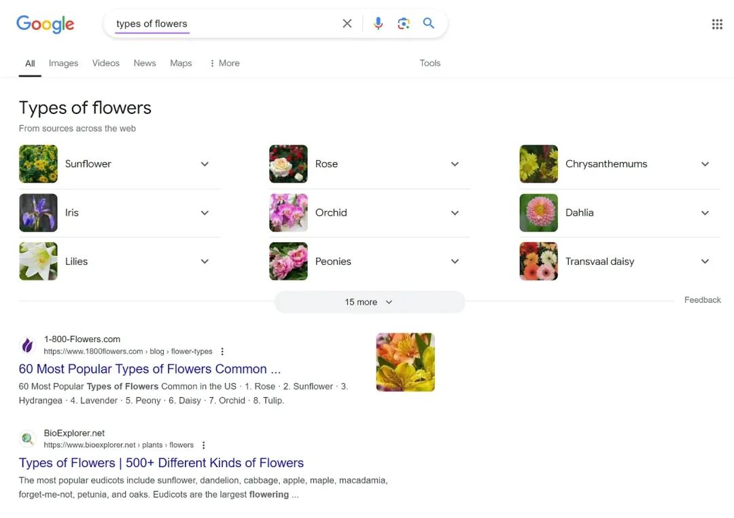Image resolution: width=734 pixels, height=518 pixels.
Task: Click the Tools button
Action: click(430, 63)
